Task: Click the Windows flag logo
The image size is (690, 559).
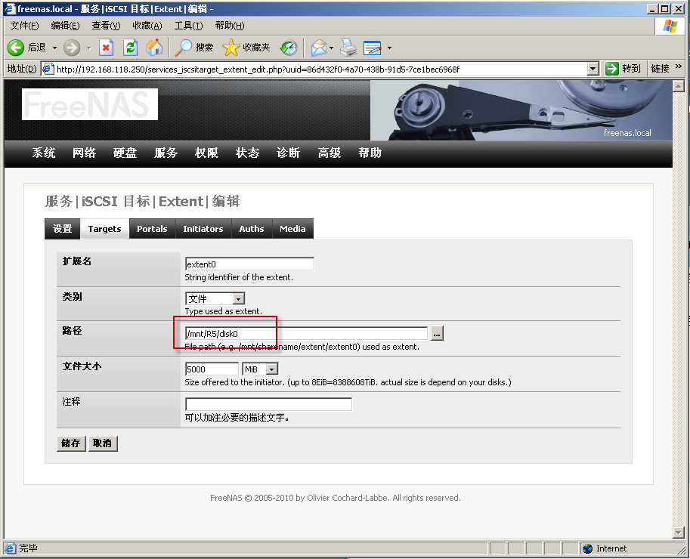Action: pos(670,26)
